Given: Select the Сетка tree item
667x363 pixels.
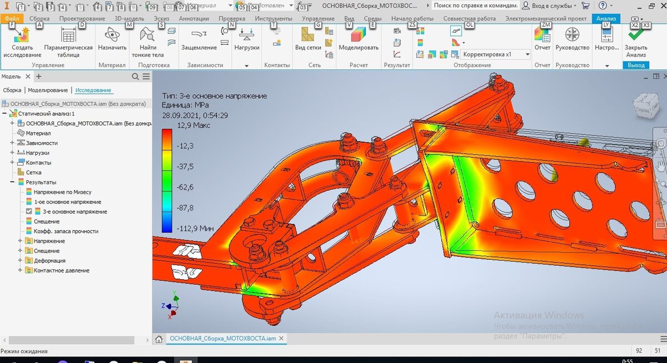Looking at the screenshot, I should coord(33,173).
